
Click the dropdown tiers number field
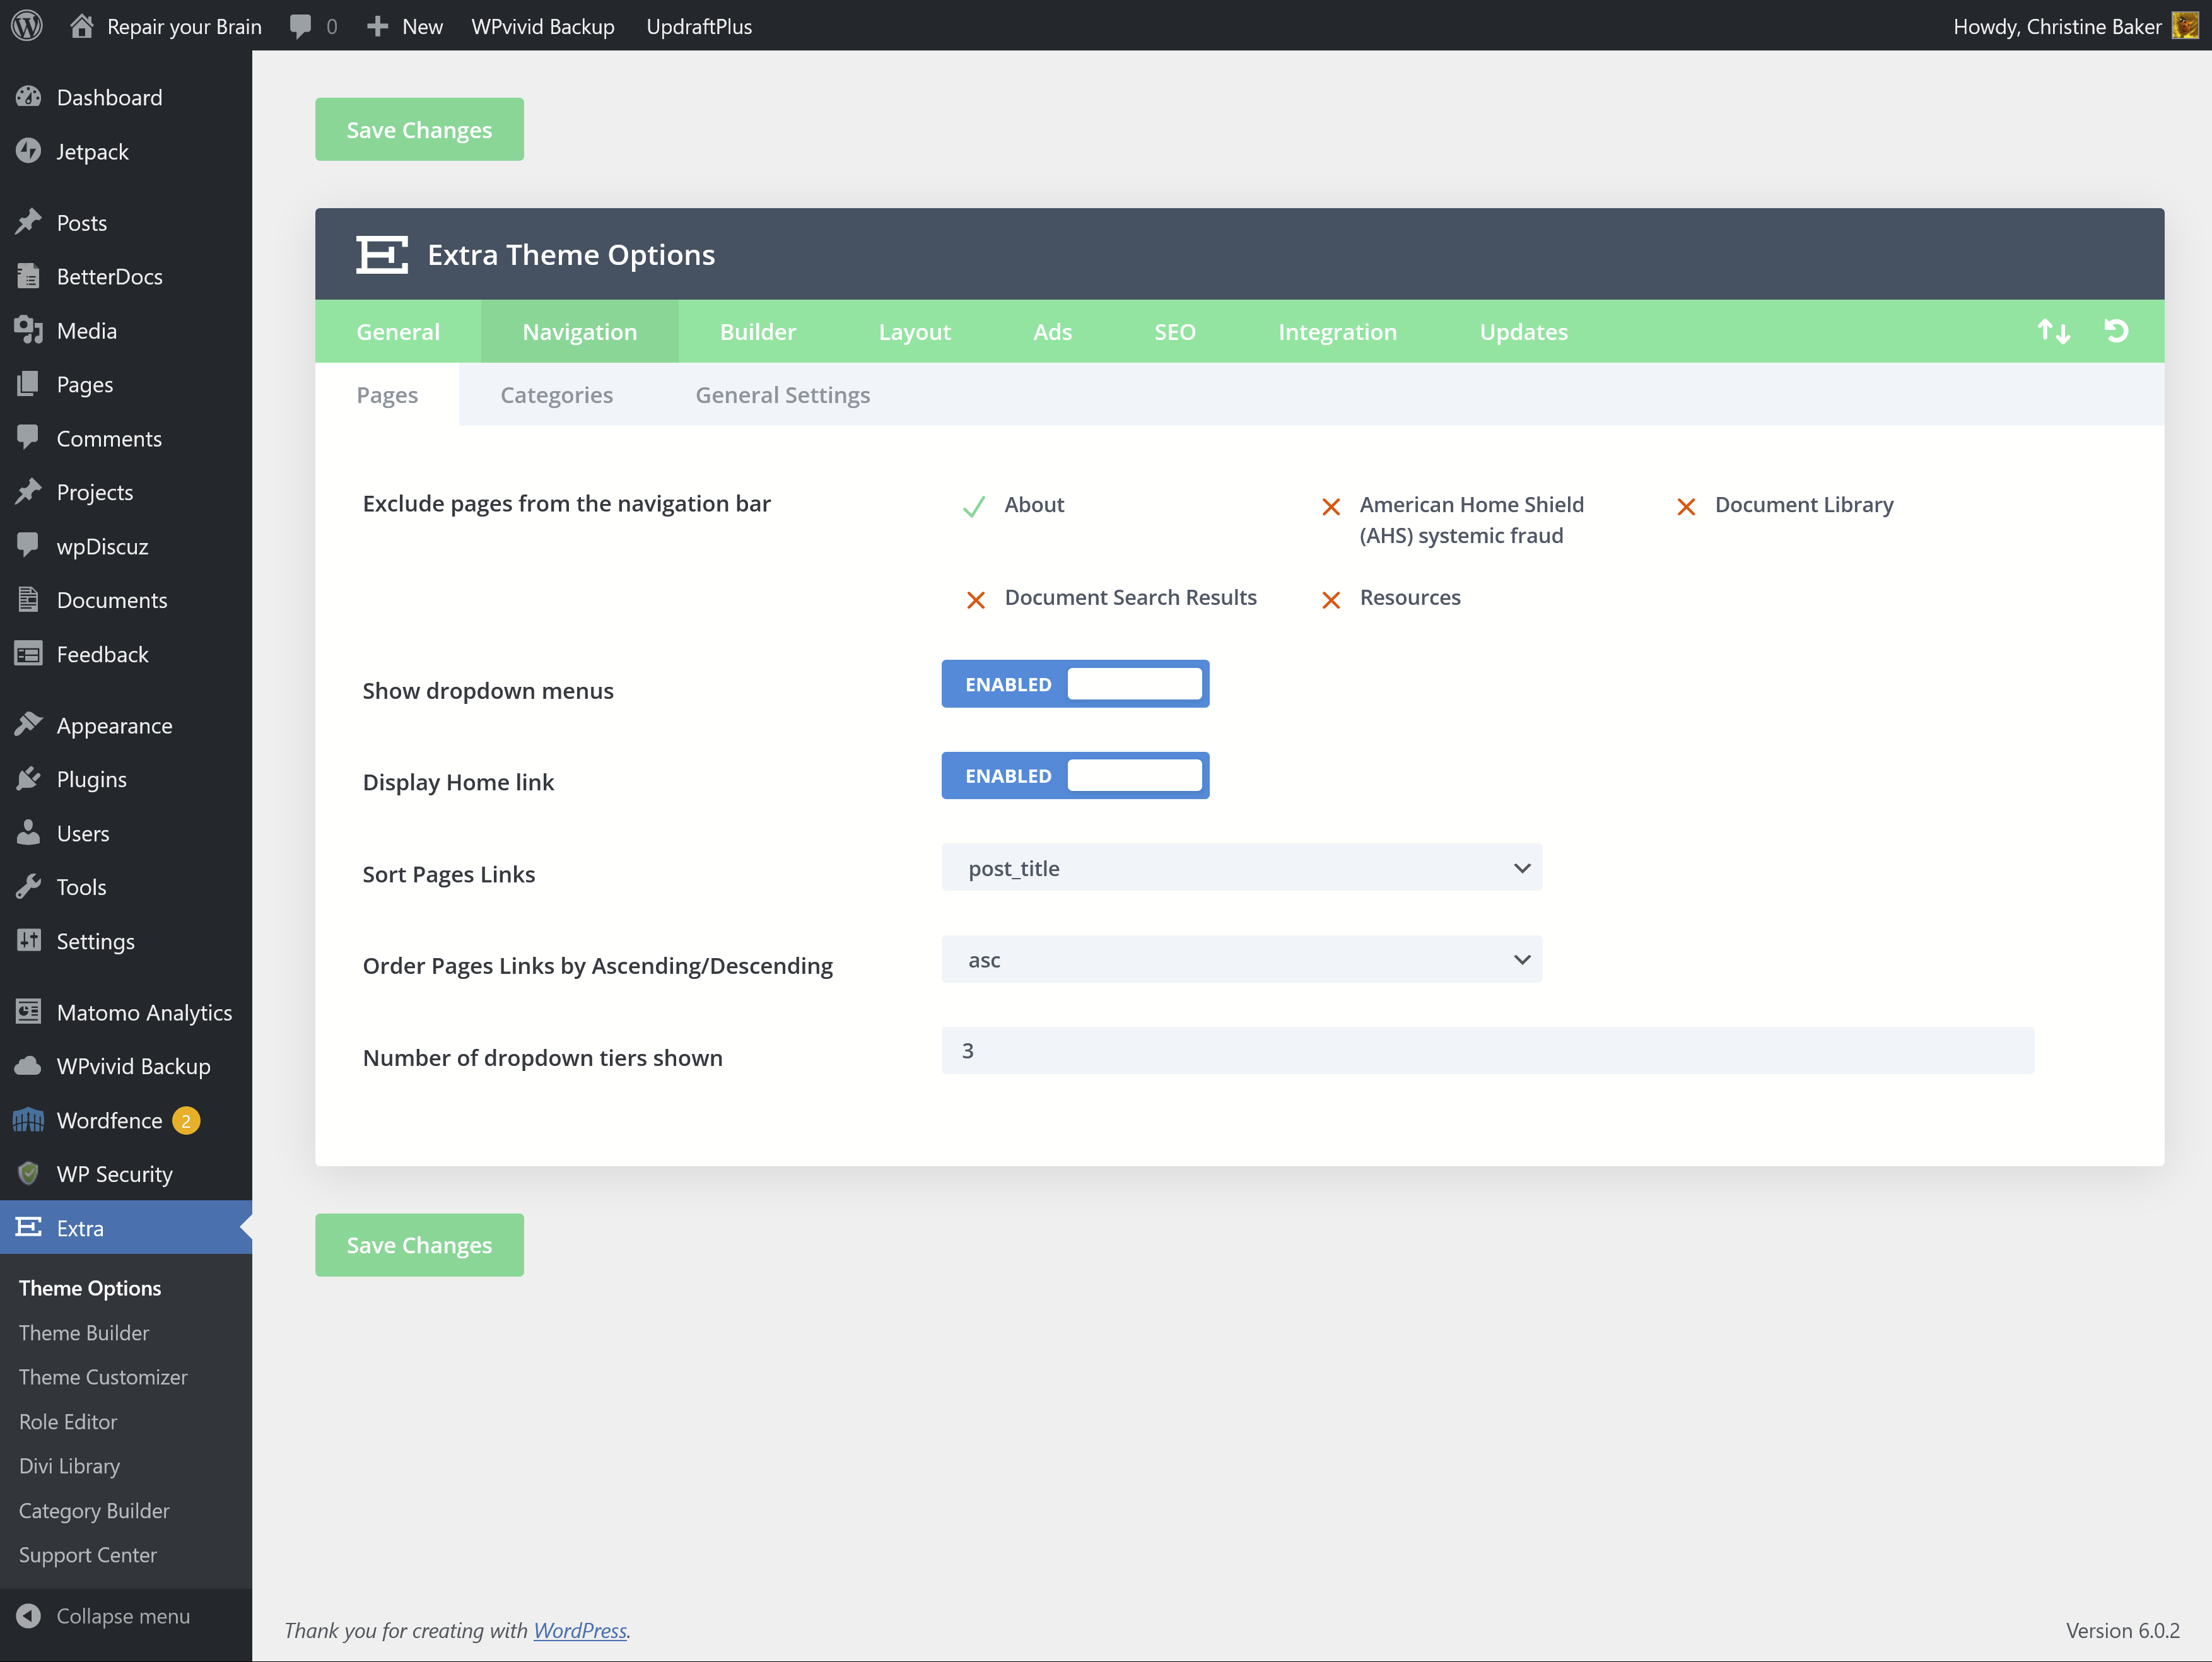[x=1486, y=1051]
